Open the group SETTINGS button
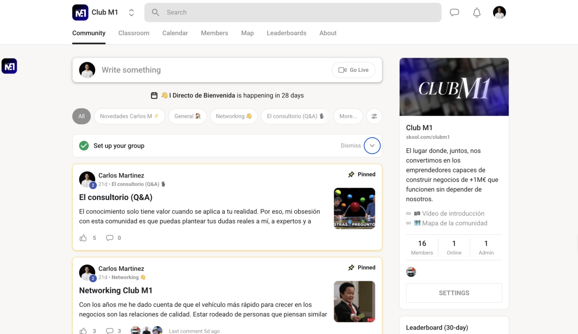578x334 pixels. [x=454, y=293]
